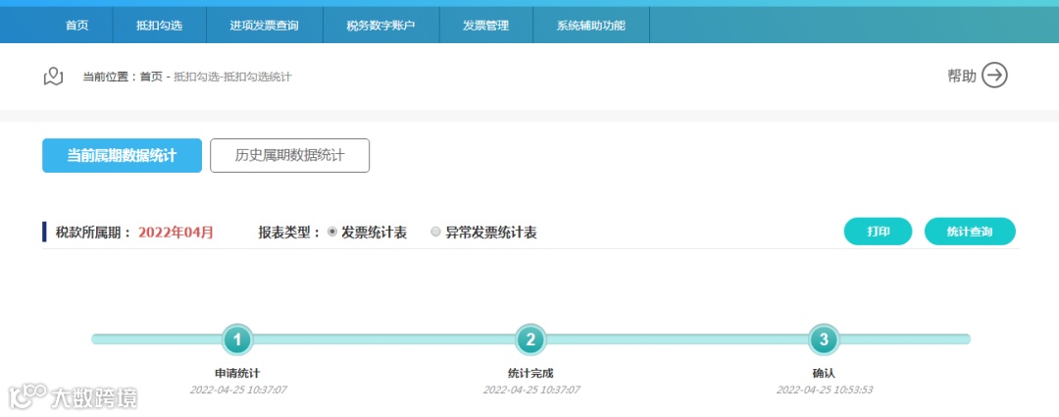Image resolution: width=1059 pixels, height=417 pixels.
Task: Click the 税款所属期 label
Action: pos(93,233)
